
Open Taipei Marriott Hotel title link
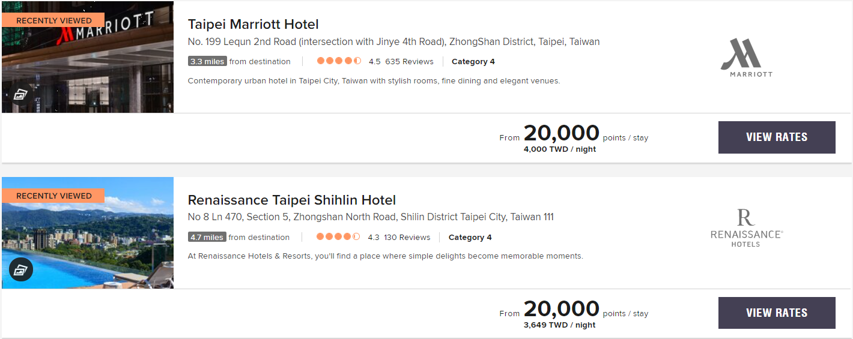pyautogui.click(x=253, y=25)
